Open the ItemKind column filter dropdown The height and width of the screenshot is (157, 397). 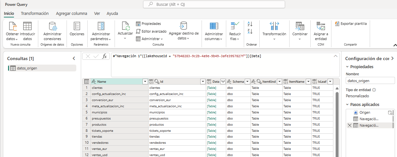[279, 82]
